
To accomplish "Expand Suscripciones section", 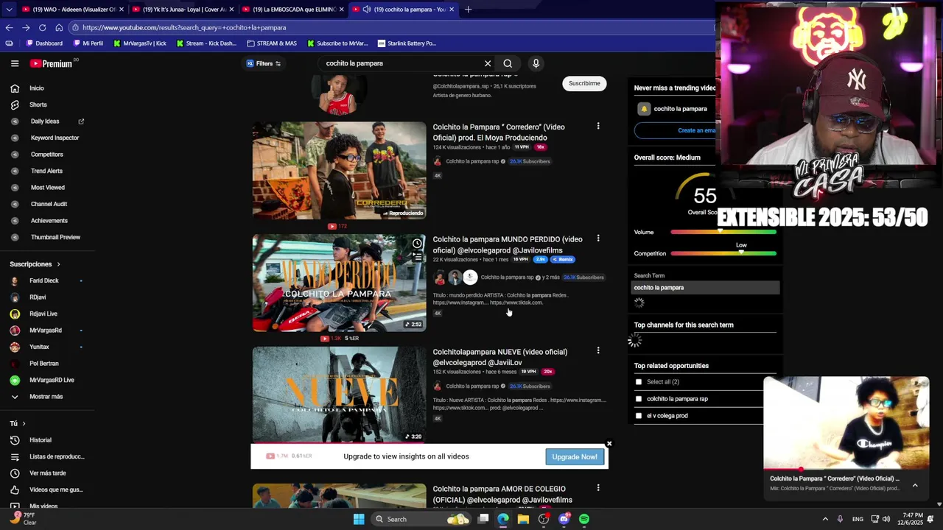I will (35, 264).
